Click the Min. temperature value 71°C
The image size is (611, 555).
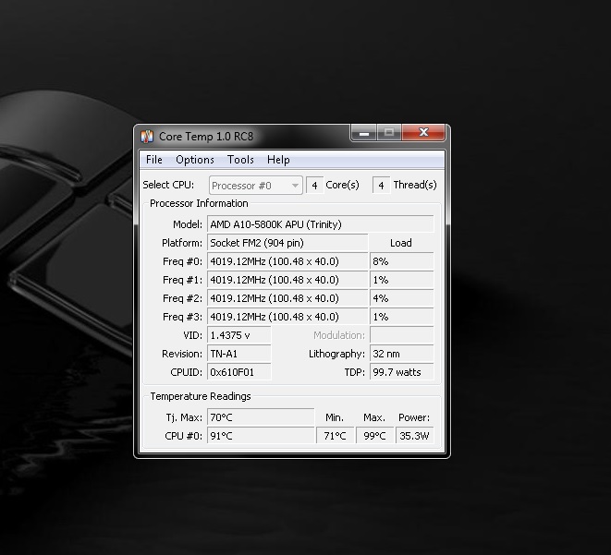pyautogui.click(x=336, y=436)
